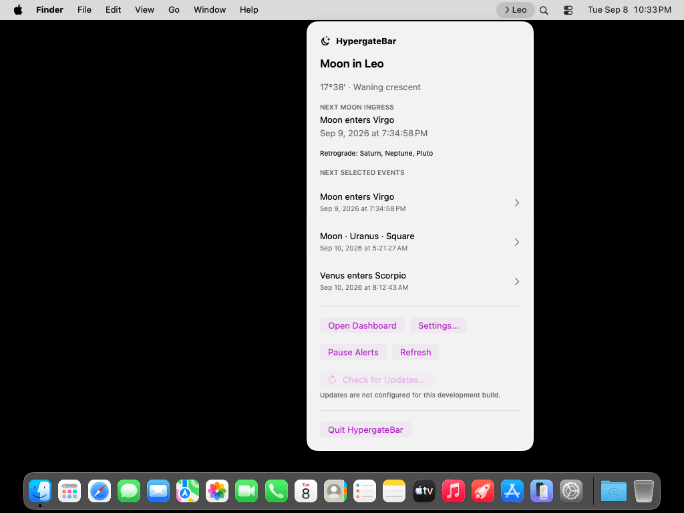
Task: Click the Open Dashboard button
Action: pyautogui.click(x=362, y=325)
